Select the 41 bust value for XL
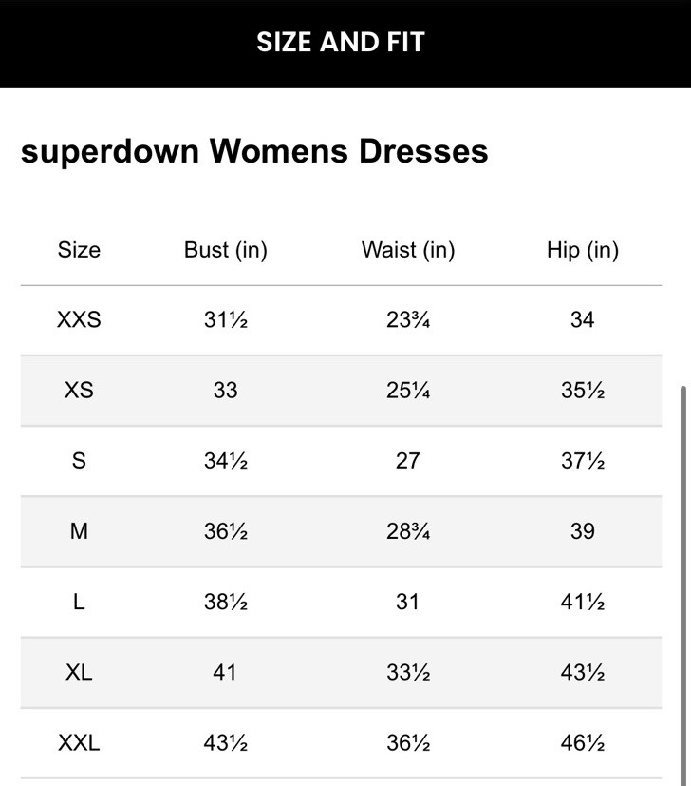691x786 pixels. click(x=225, y=672)
